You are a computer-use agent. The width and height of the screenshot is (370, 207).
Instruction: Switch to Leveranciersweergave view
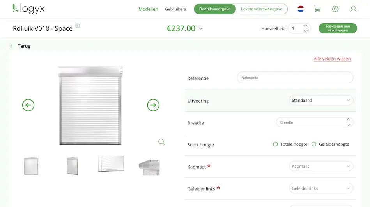tap(261, 9)
